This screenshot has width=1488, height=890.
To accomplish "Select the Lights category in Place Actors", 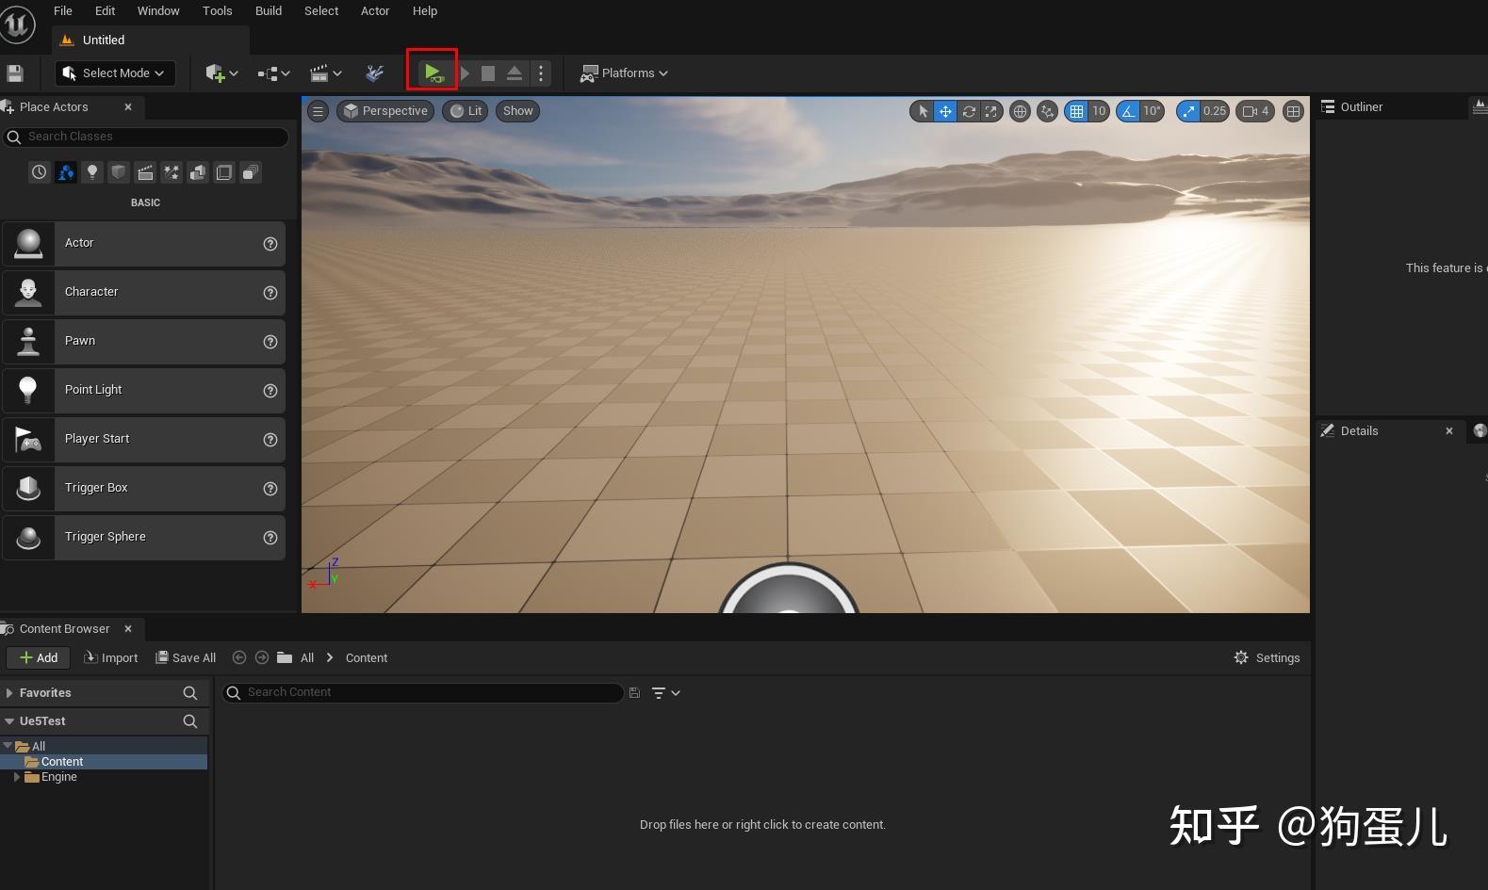I will [92, 172].
